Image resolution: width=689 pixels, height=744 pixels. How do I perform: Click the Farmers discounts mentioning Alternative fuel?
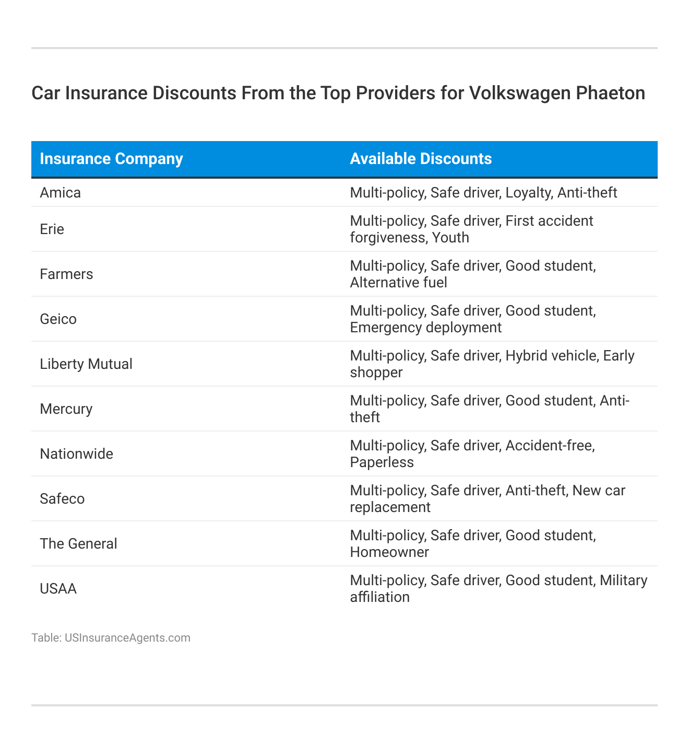click(473, 274)
